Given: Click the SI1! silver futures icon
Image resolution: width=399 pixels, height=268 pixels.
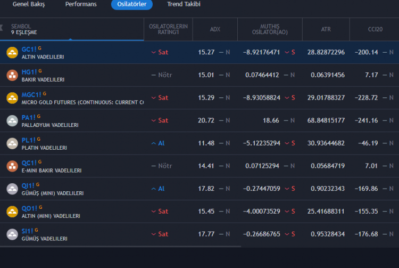Looking at the screenshot, I should (12, 234).
